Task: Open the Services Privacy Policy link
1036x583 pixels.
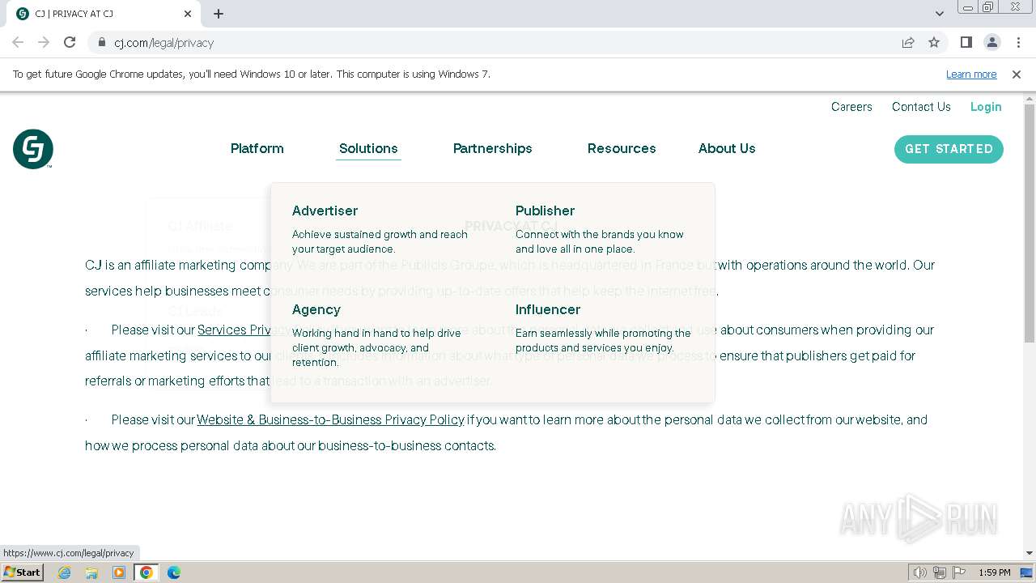Action: (235, 330)
